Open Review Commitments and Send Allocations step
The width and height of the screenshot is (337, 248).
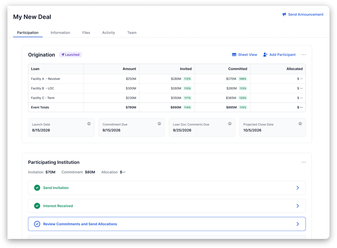point(167,224)
